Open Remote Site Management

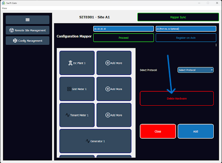(x=27, y=30)
